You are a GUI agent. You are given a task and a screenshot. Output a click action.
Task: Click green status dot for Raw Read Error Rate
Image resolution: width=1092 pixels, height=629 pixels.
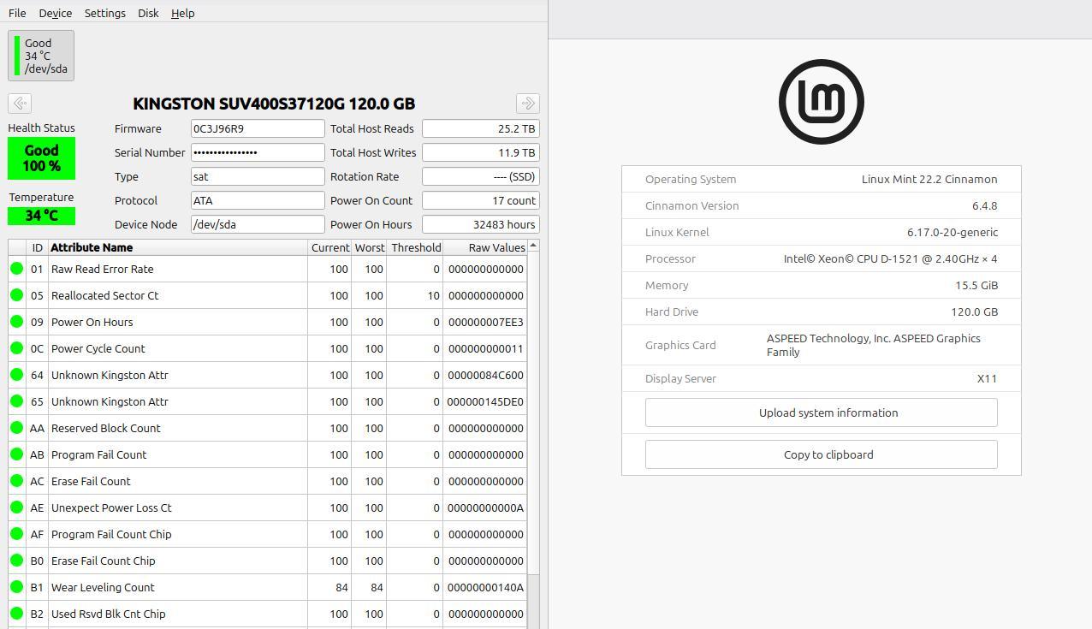[x=16, y=269]
